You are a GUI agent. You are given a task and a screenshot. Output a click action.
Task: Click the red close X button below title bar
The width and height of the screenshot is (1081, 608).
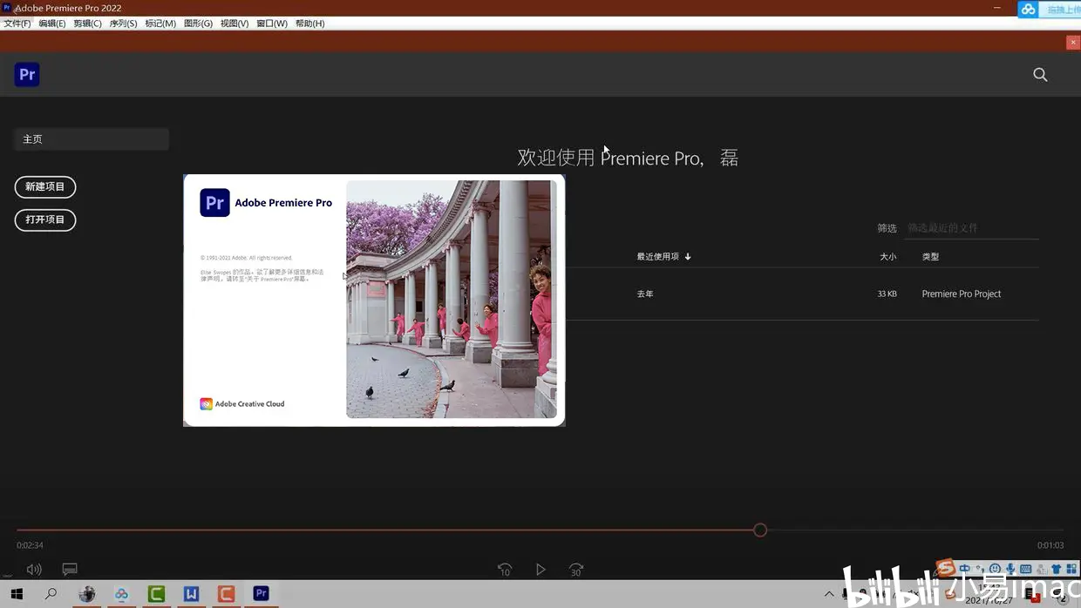click(x=1072, y=43)
